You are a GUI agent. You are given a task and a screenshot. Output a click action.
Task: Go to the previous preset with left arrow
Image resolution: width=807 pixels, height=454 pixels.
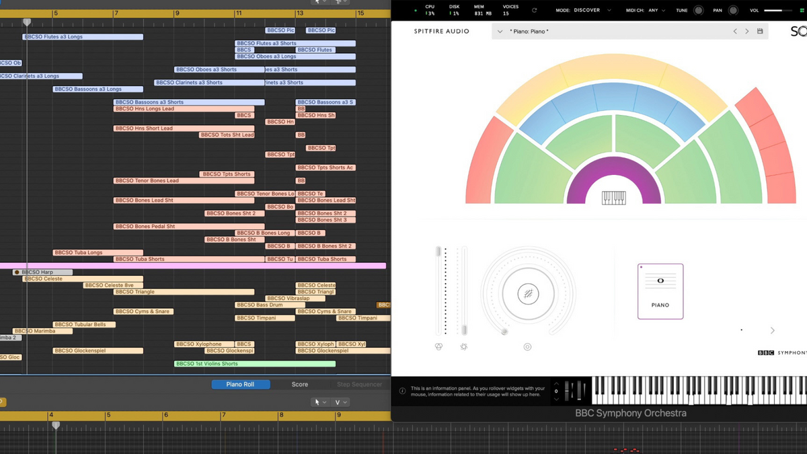[735, 32]
